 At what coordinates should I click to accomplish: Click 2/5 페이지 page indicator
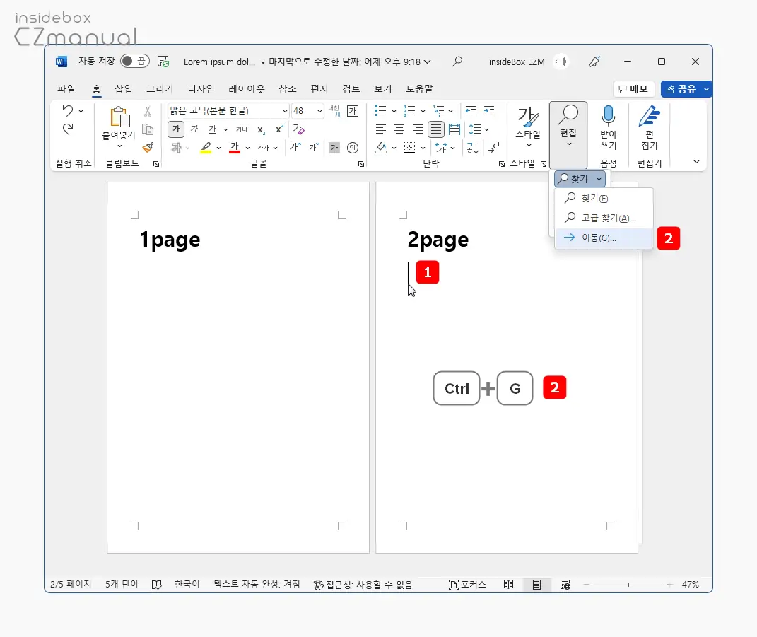pyautogui.click(x=71, y=585)
